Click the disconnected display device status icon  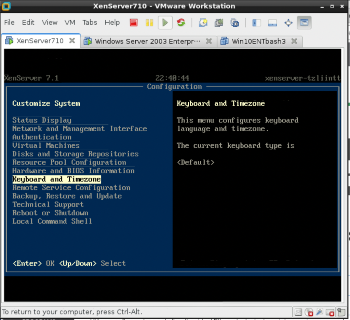click(330, 312)
